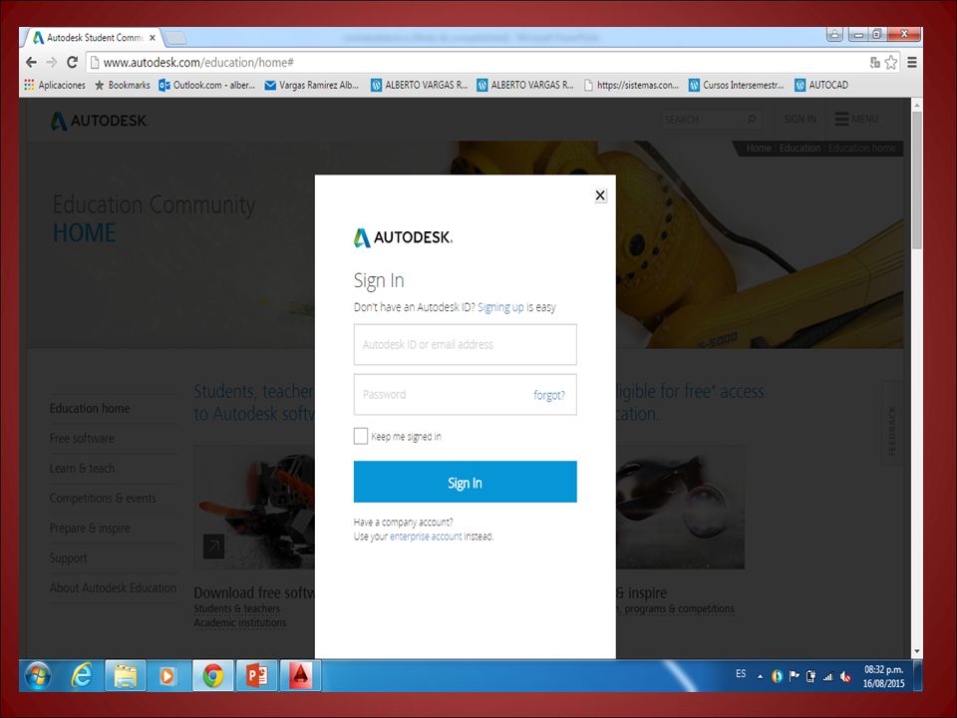957x718 pixels.
Task: Select About Autodesk Education in sidebar
Action: click(x=113, y=588)
